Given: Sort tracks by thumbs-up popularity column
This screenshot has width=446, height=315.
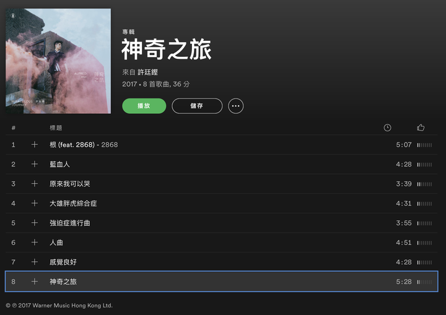Looking at the screenshot, I should click(x=421, y=127).
